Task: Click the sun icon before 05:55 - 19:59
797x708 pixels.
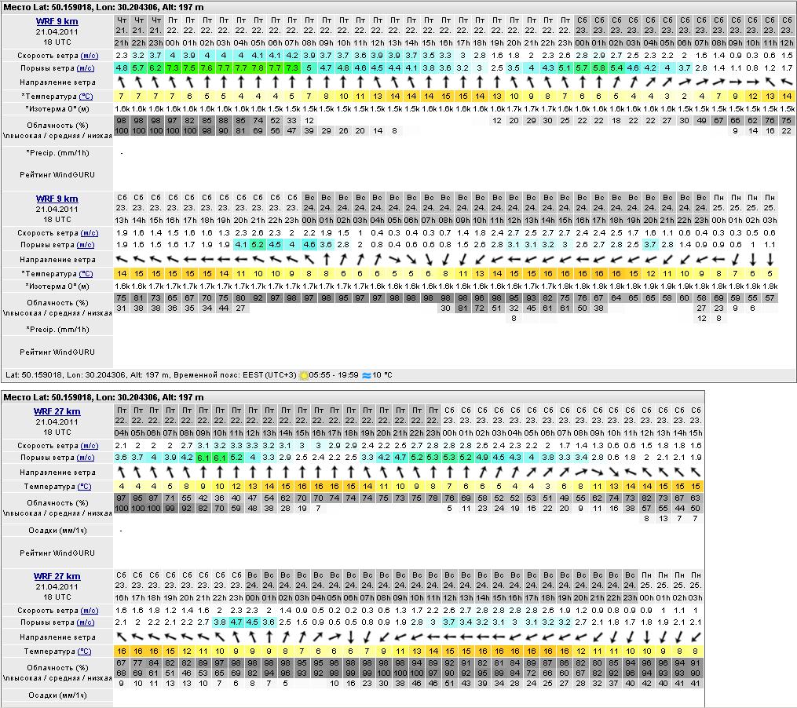Action: (304, 376)
